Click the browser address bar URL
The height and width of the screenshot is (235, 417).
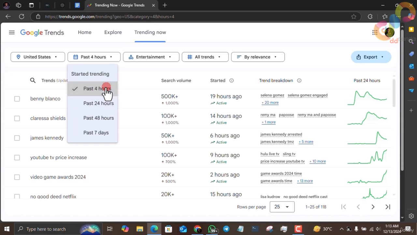click(110, 16)
